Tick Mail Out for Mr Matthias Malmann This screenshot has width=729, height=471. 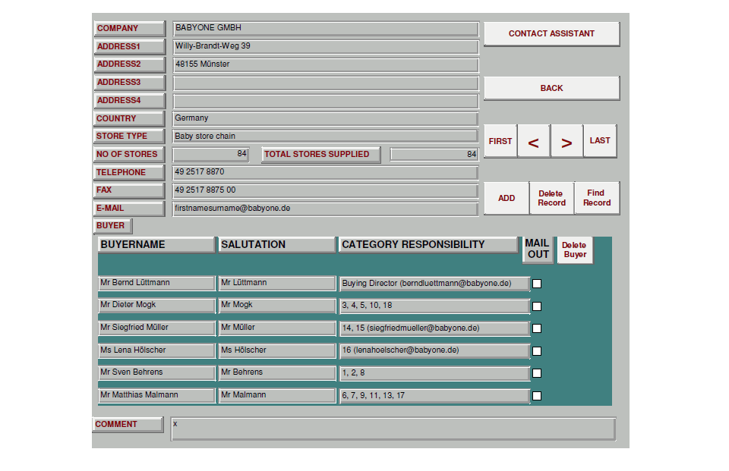coord(537,396)
